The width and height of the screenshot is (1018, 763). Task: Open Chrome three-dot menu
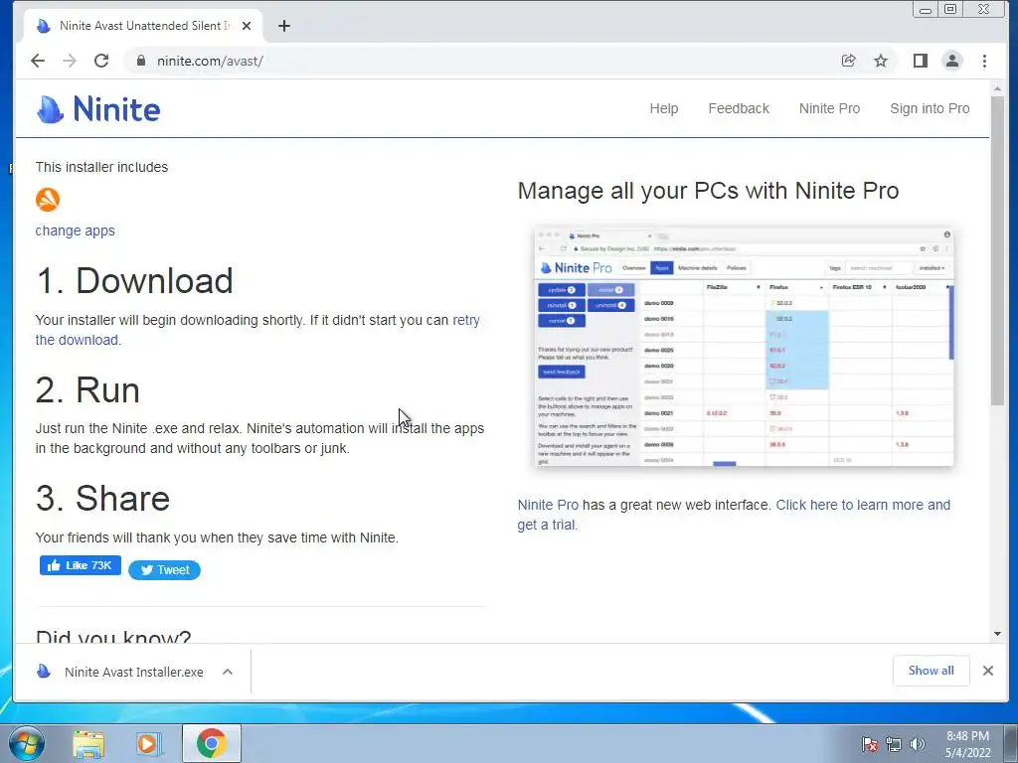(x=984, y=61)
